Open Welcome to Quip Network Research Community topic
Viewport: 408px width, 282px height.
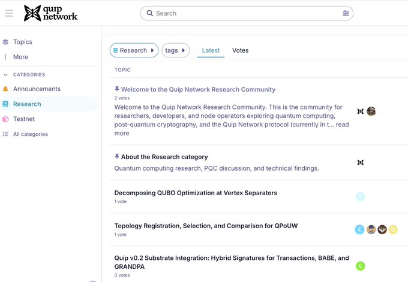pyautogui.click(x=198, y=89)
